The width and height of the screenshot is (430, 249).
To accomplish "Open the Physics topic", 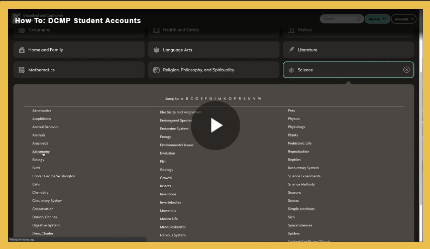I will (x=294, y=119).
